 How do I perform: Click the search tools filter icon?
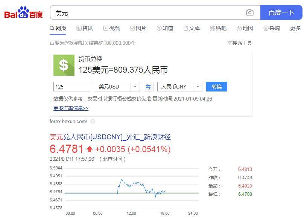(x=230, y=43)
